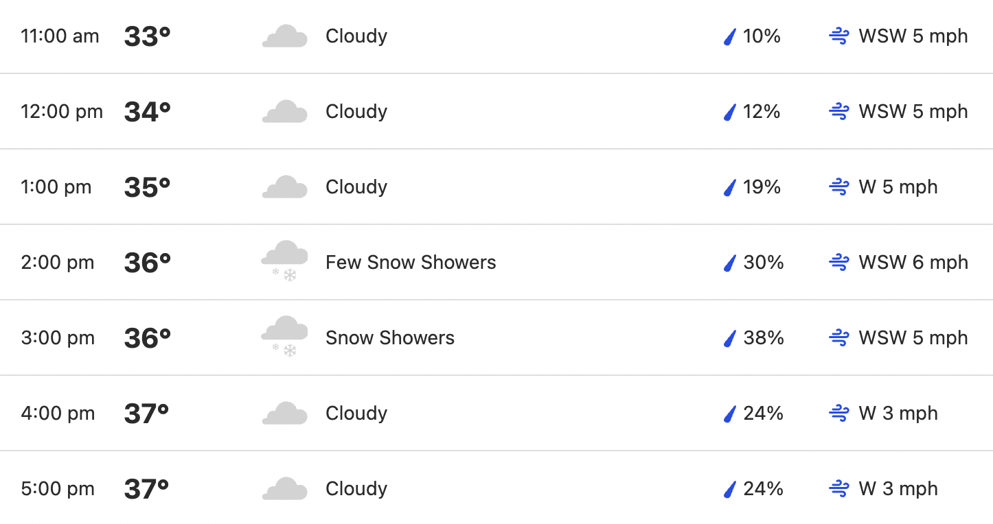993x524 pixels.
Task: Select the 34° temperature at 12:00 pm
Action: point(147,111)
